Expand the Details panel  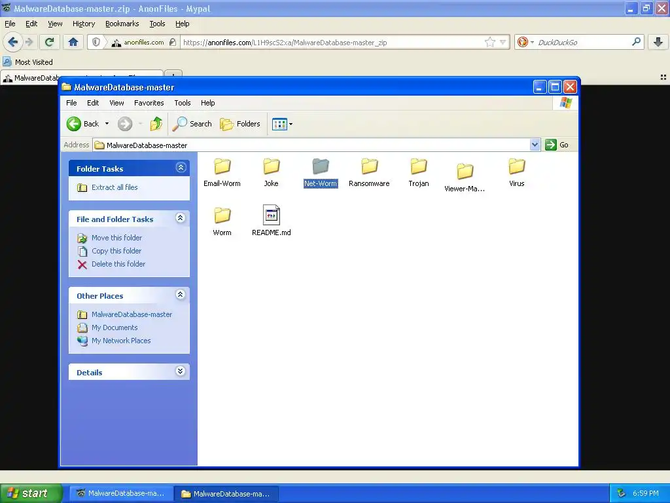point(181,371)
